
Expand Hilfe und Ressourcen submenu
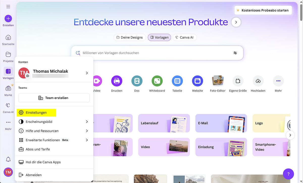coord(87,131)
